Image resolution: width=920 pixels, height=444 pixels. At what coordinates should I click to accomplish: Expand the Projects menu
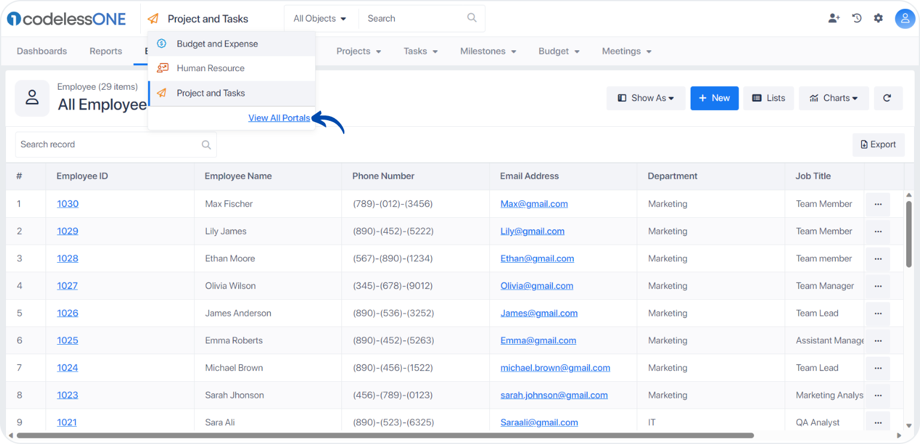point(359,51)
